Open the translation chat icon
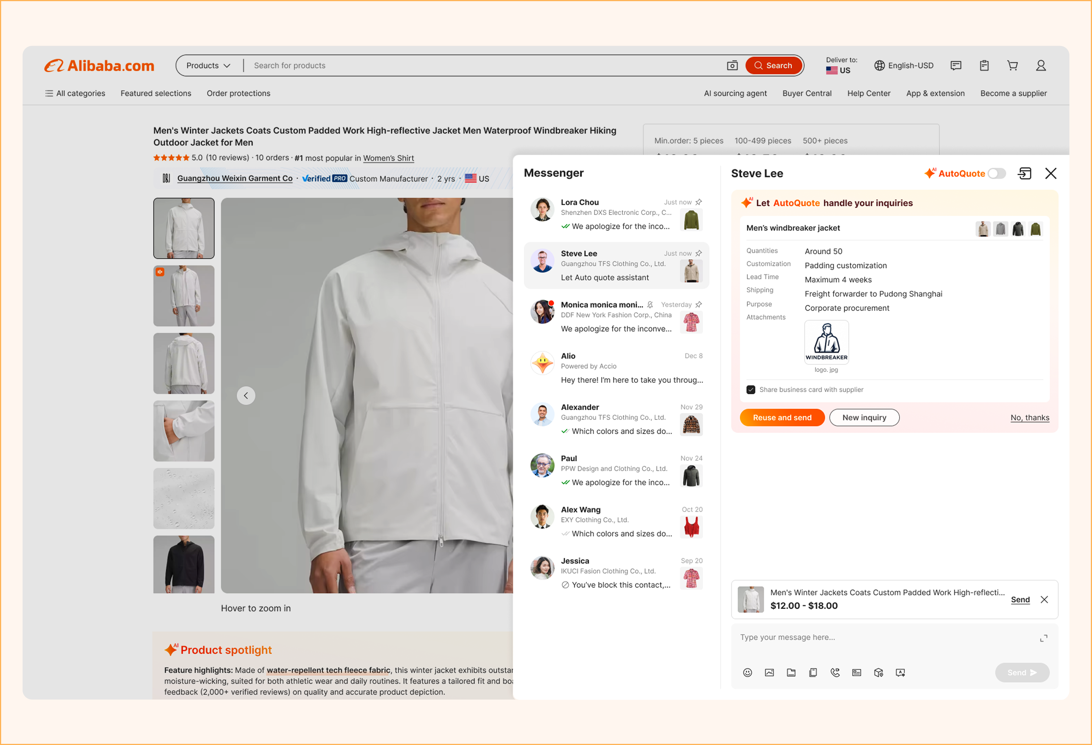Image resolution: width=1092 pixels, height=745 pixels. 900,672
